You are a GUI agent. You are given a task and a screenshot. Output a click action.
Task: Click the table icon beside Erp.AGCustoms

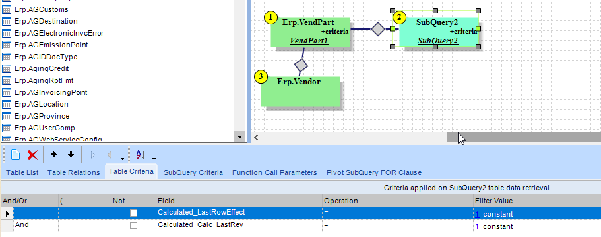click(x=7, y=9)
